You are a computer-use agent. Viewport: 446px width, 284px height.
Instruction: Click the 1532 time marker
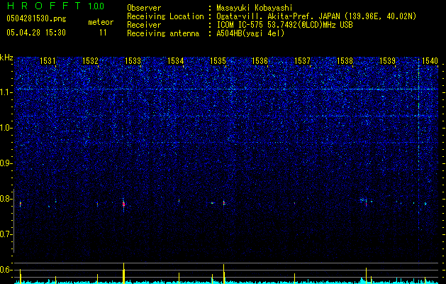click(x=90, y=60)
